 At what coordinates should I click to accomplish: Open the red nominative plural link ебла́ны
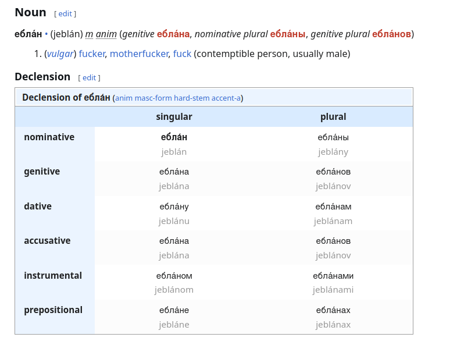pos(288,34)
